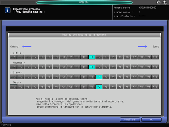Cancel changes with the Annullare button
The width and height of the screenshot is (169, 127).
pyautogui.click(x=130, y=120)
